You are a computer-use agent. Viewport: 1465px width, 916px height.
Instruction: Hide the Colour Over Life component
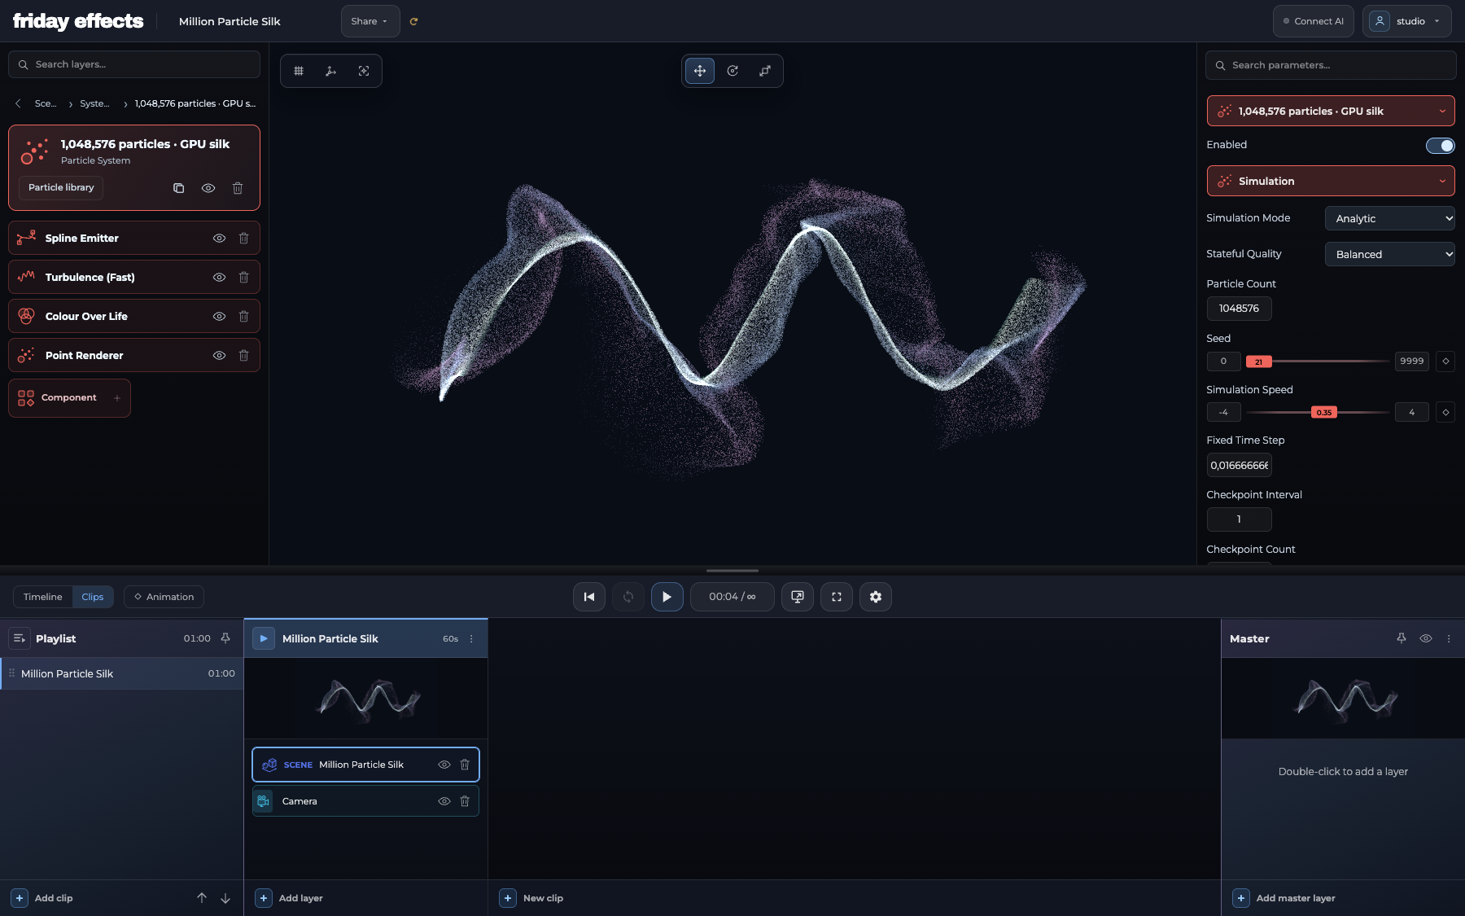tap(219, 317)
